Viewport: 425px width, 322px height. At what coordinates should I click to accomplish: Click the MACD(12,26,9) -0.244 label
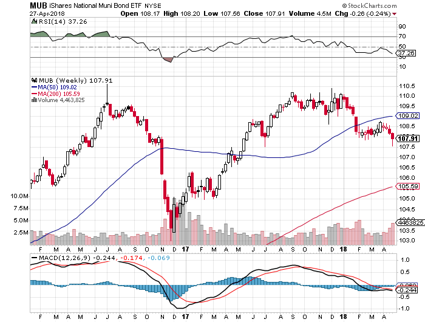coord(77,258)
